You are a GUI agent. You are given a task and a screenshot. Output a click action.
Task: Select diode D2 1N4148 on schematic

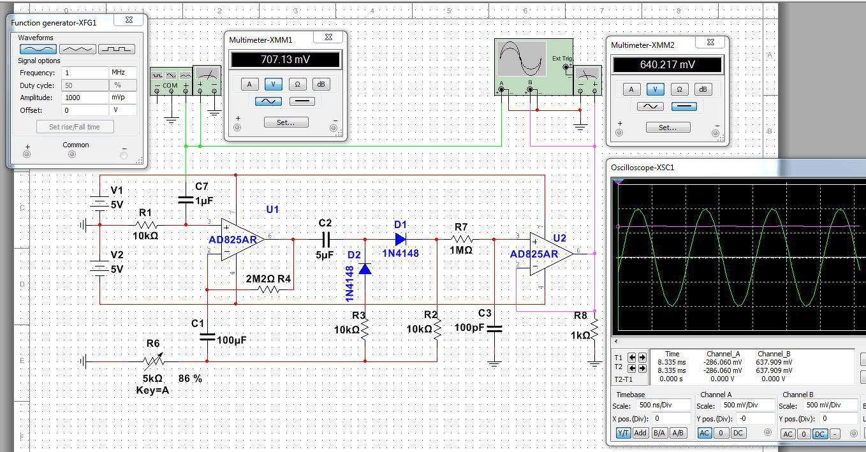[365, 268]
